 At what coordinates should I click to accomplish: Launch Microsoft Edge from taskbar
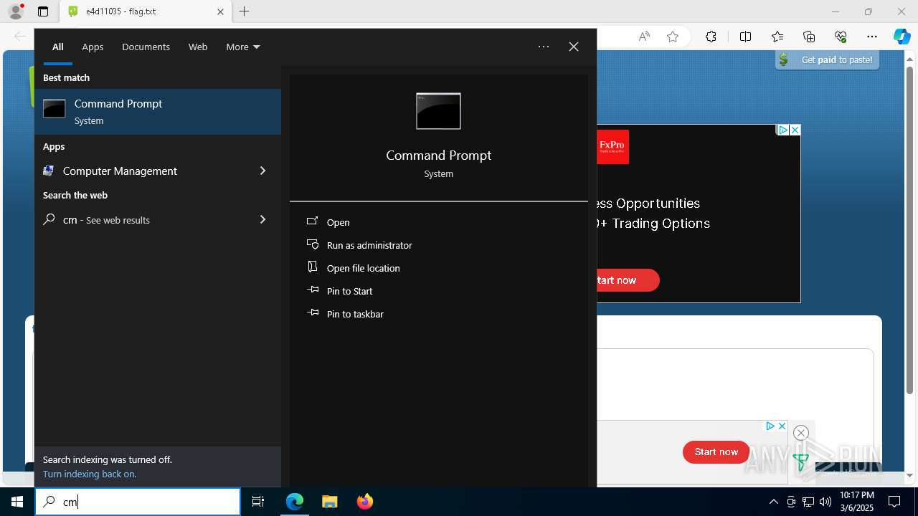coord(295,502)
